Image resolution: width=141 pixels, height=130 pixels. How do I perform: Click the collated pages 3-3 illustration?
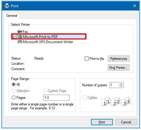click(126, 101)
